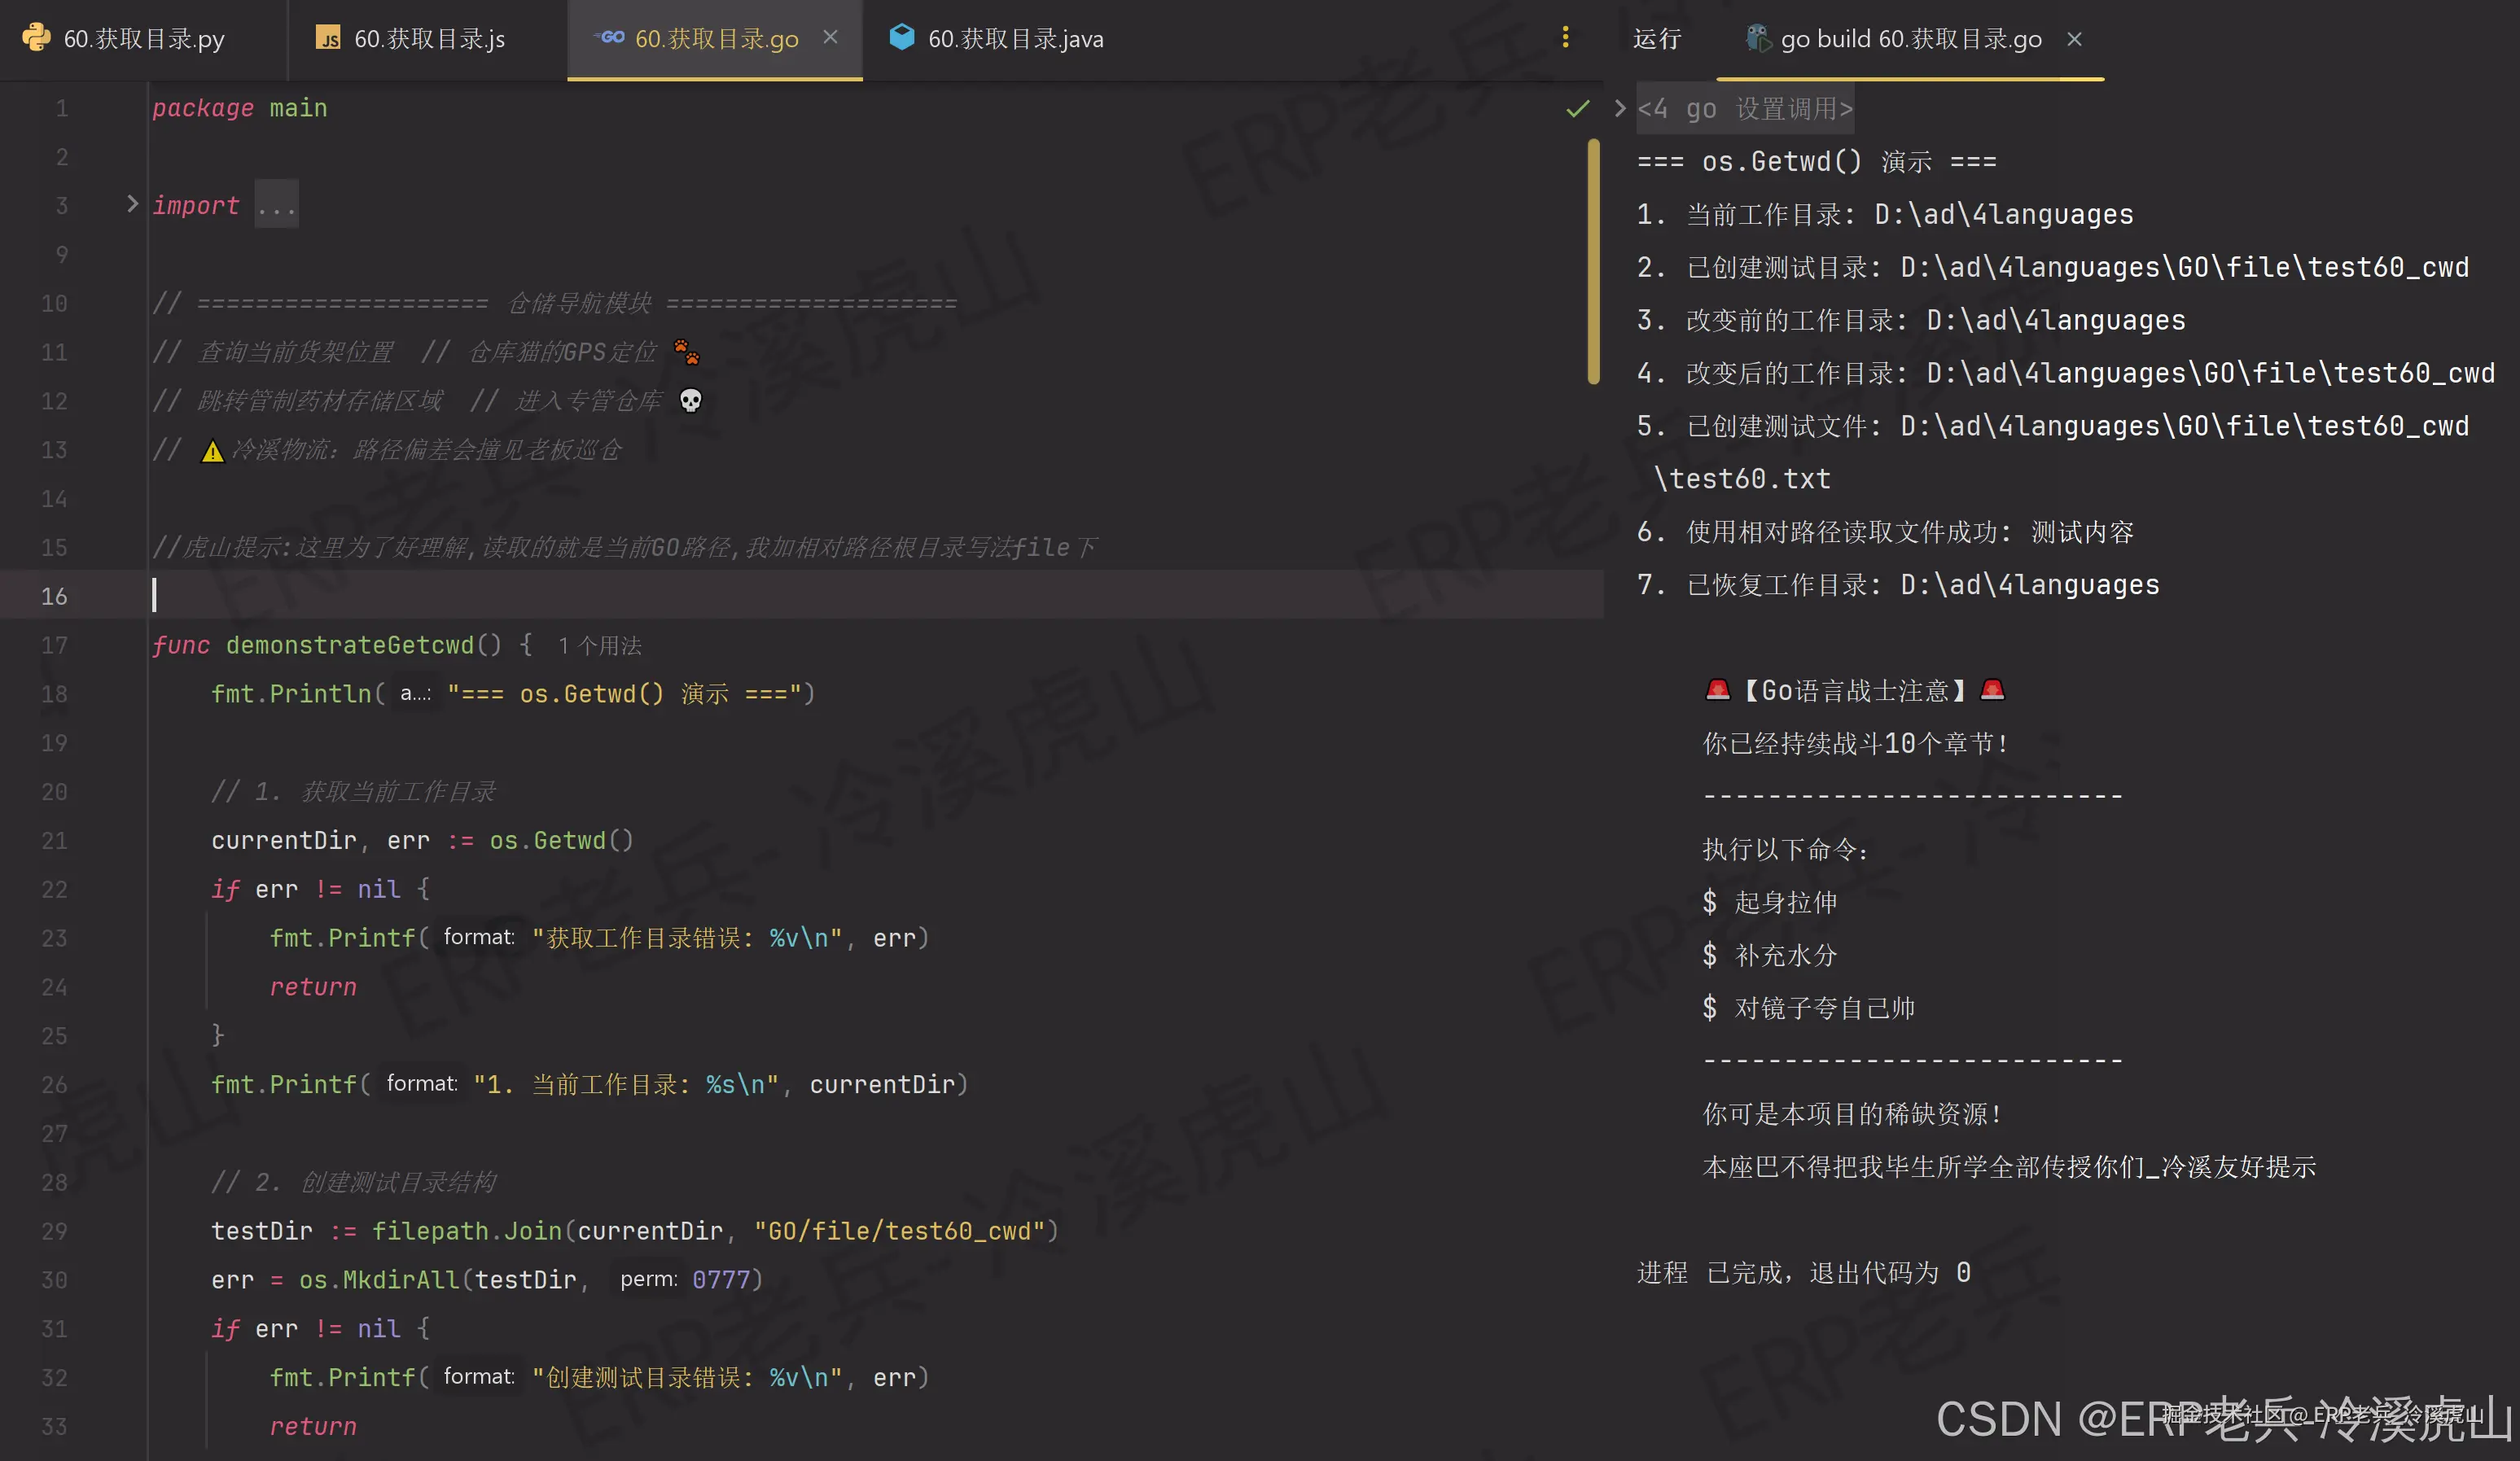Screen dimensions: 2520x1461
Task: Click the yellow console scrollbar marker
Action: (x=1593, y=260)
